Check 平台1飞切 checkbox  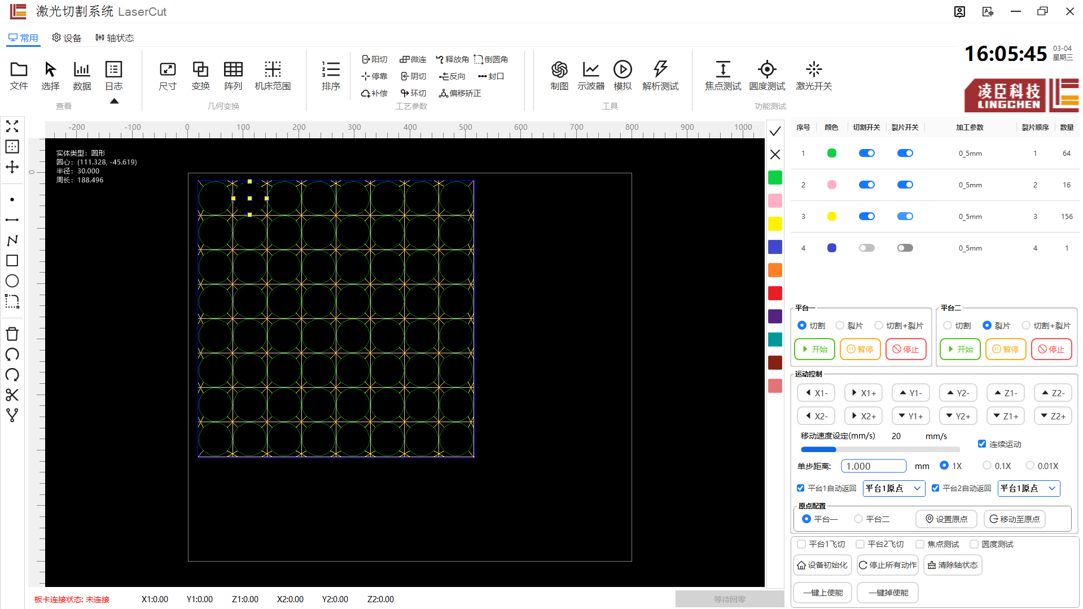point(801,544)
